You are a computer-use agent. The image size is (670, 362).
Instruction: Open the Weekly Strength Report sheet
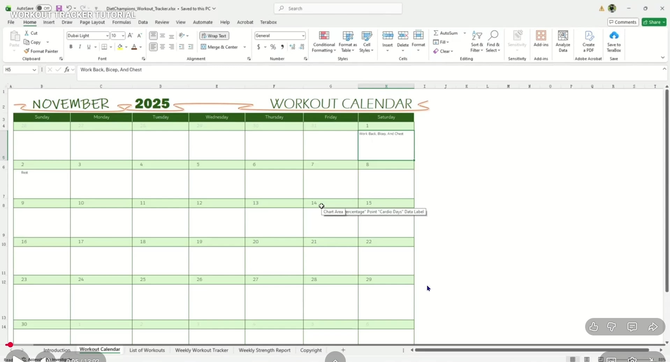point(264,350)
